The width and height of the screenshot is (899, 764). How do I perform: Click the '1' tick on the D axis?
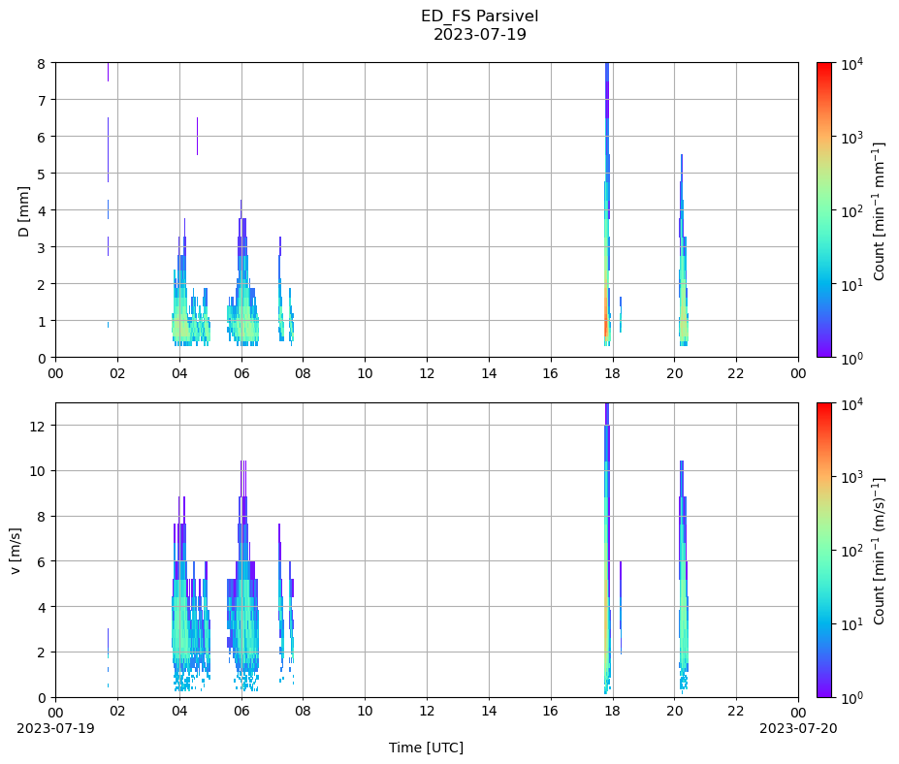point(42,322)
